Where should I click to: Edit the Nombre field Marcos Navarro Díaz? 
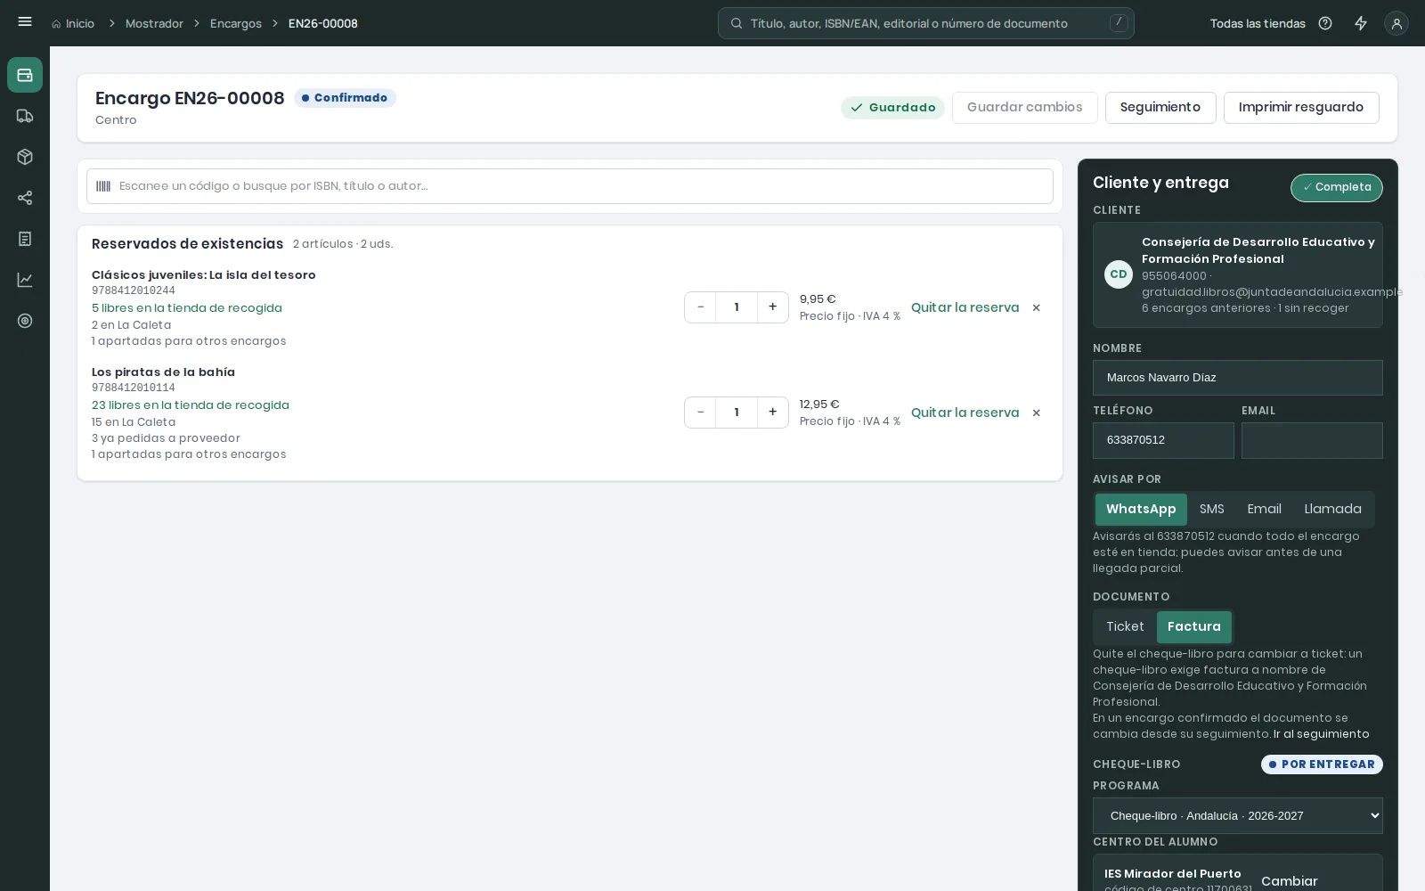coord(1237,378)
